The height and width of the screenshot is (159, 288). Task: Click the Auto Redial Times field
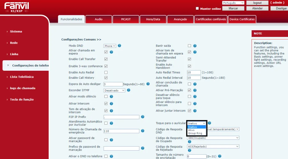pyautogui.click(x=194, y=72)
